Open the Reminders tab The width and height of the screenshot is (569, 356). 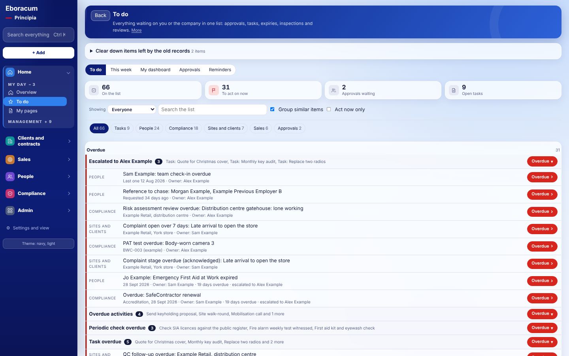(x=220, y=70)
